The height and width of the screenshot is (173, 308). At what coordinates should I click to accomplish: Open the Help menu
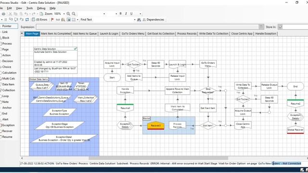coord(52,8)
